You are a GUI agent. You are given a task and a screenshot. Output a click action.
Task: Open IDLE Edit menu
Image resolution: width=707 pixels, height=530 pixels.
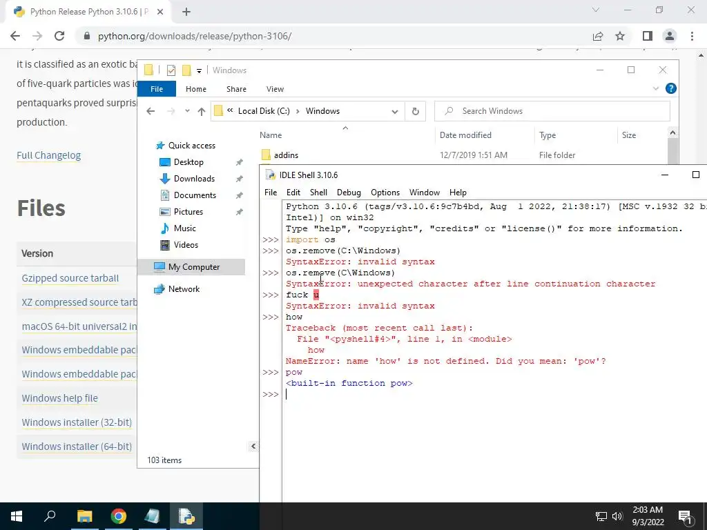[x=293, y=193]
